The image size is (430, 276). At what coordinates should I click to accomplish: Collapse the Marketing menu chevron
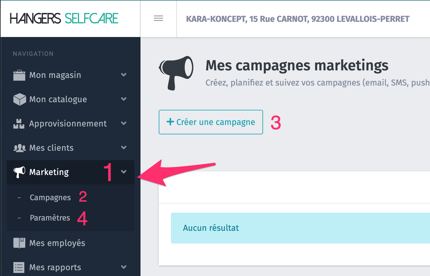[124, 172]
